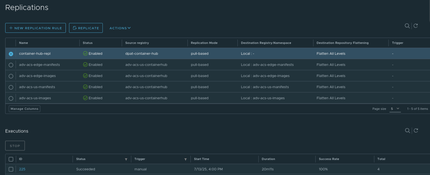Click the refresh icon above the replications table
Screen dimensions: 430x175
[416, 26]
